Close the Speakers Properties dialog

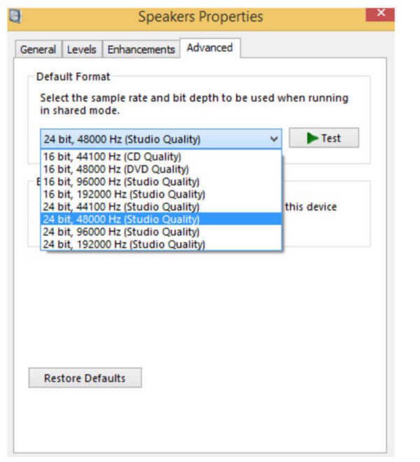pos(380,13)
